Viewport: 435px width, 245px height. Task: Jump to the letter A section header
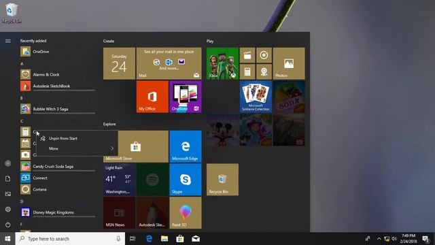coord(22,63)
